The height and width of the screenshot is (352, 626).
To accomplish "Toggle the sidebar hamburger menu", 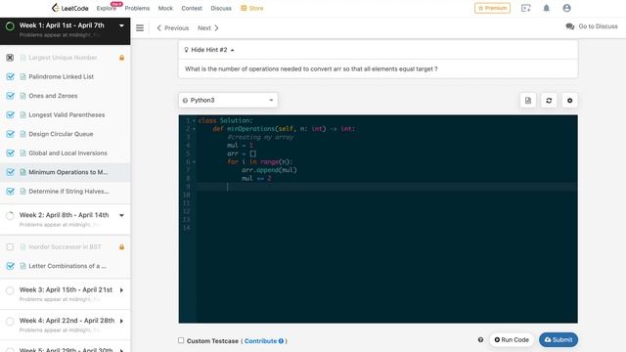I will [140, 28].
